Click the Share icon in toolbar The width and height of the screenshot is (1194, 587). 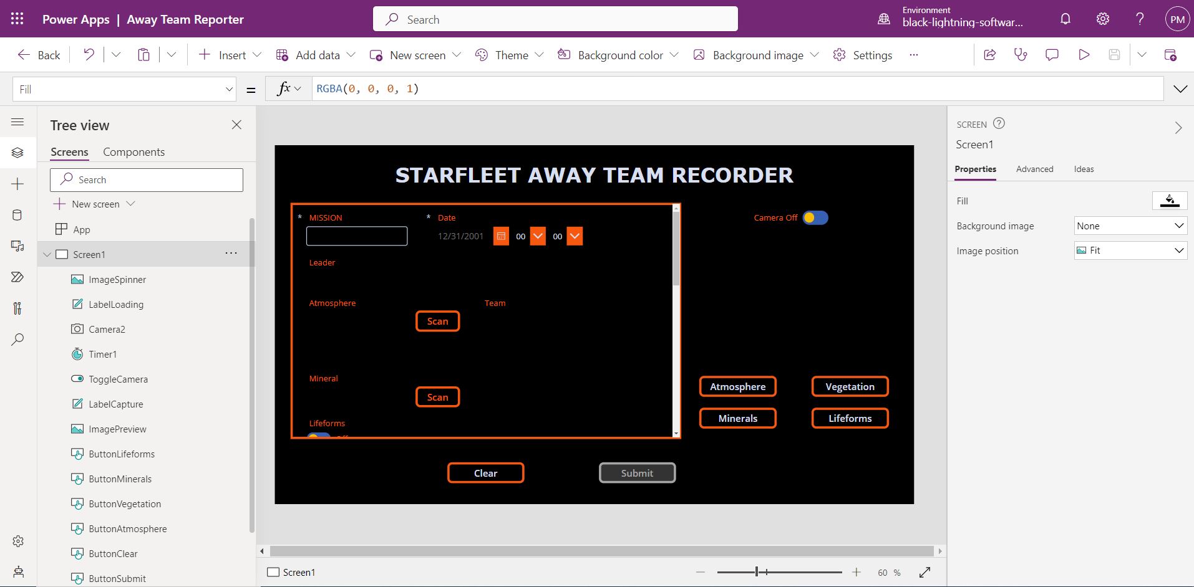coord(989,55)
